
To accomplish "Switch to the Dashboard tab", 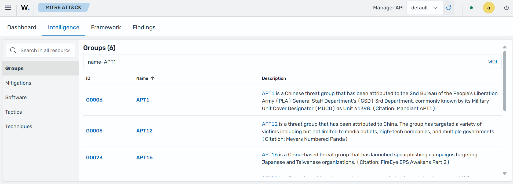I will [x=22, y=27].
